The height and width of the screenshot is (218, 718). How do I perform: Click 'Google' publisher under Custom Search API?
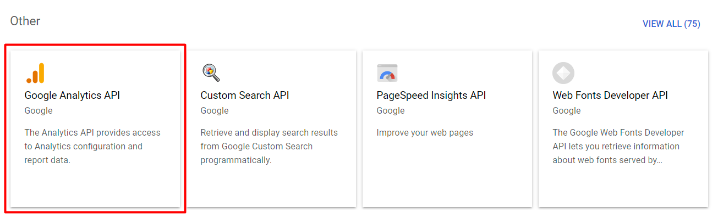tap(215, 111)
